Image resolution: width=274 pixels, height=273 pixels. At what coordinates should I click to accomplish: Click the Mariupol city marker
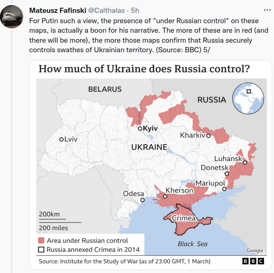click(x=224, y=189)
